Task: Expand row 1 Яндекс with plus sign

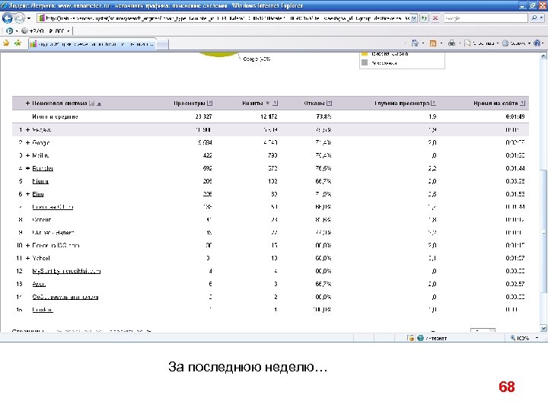Action: (27, 130)
